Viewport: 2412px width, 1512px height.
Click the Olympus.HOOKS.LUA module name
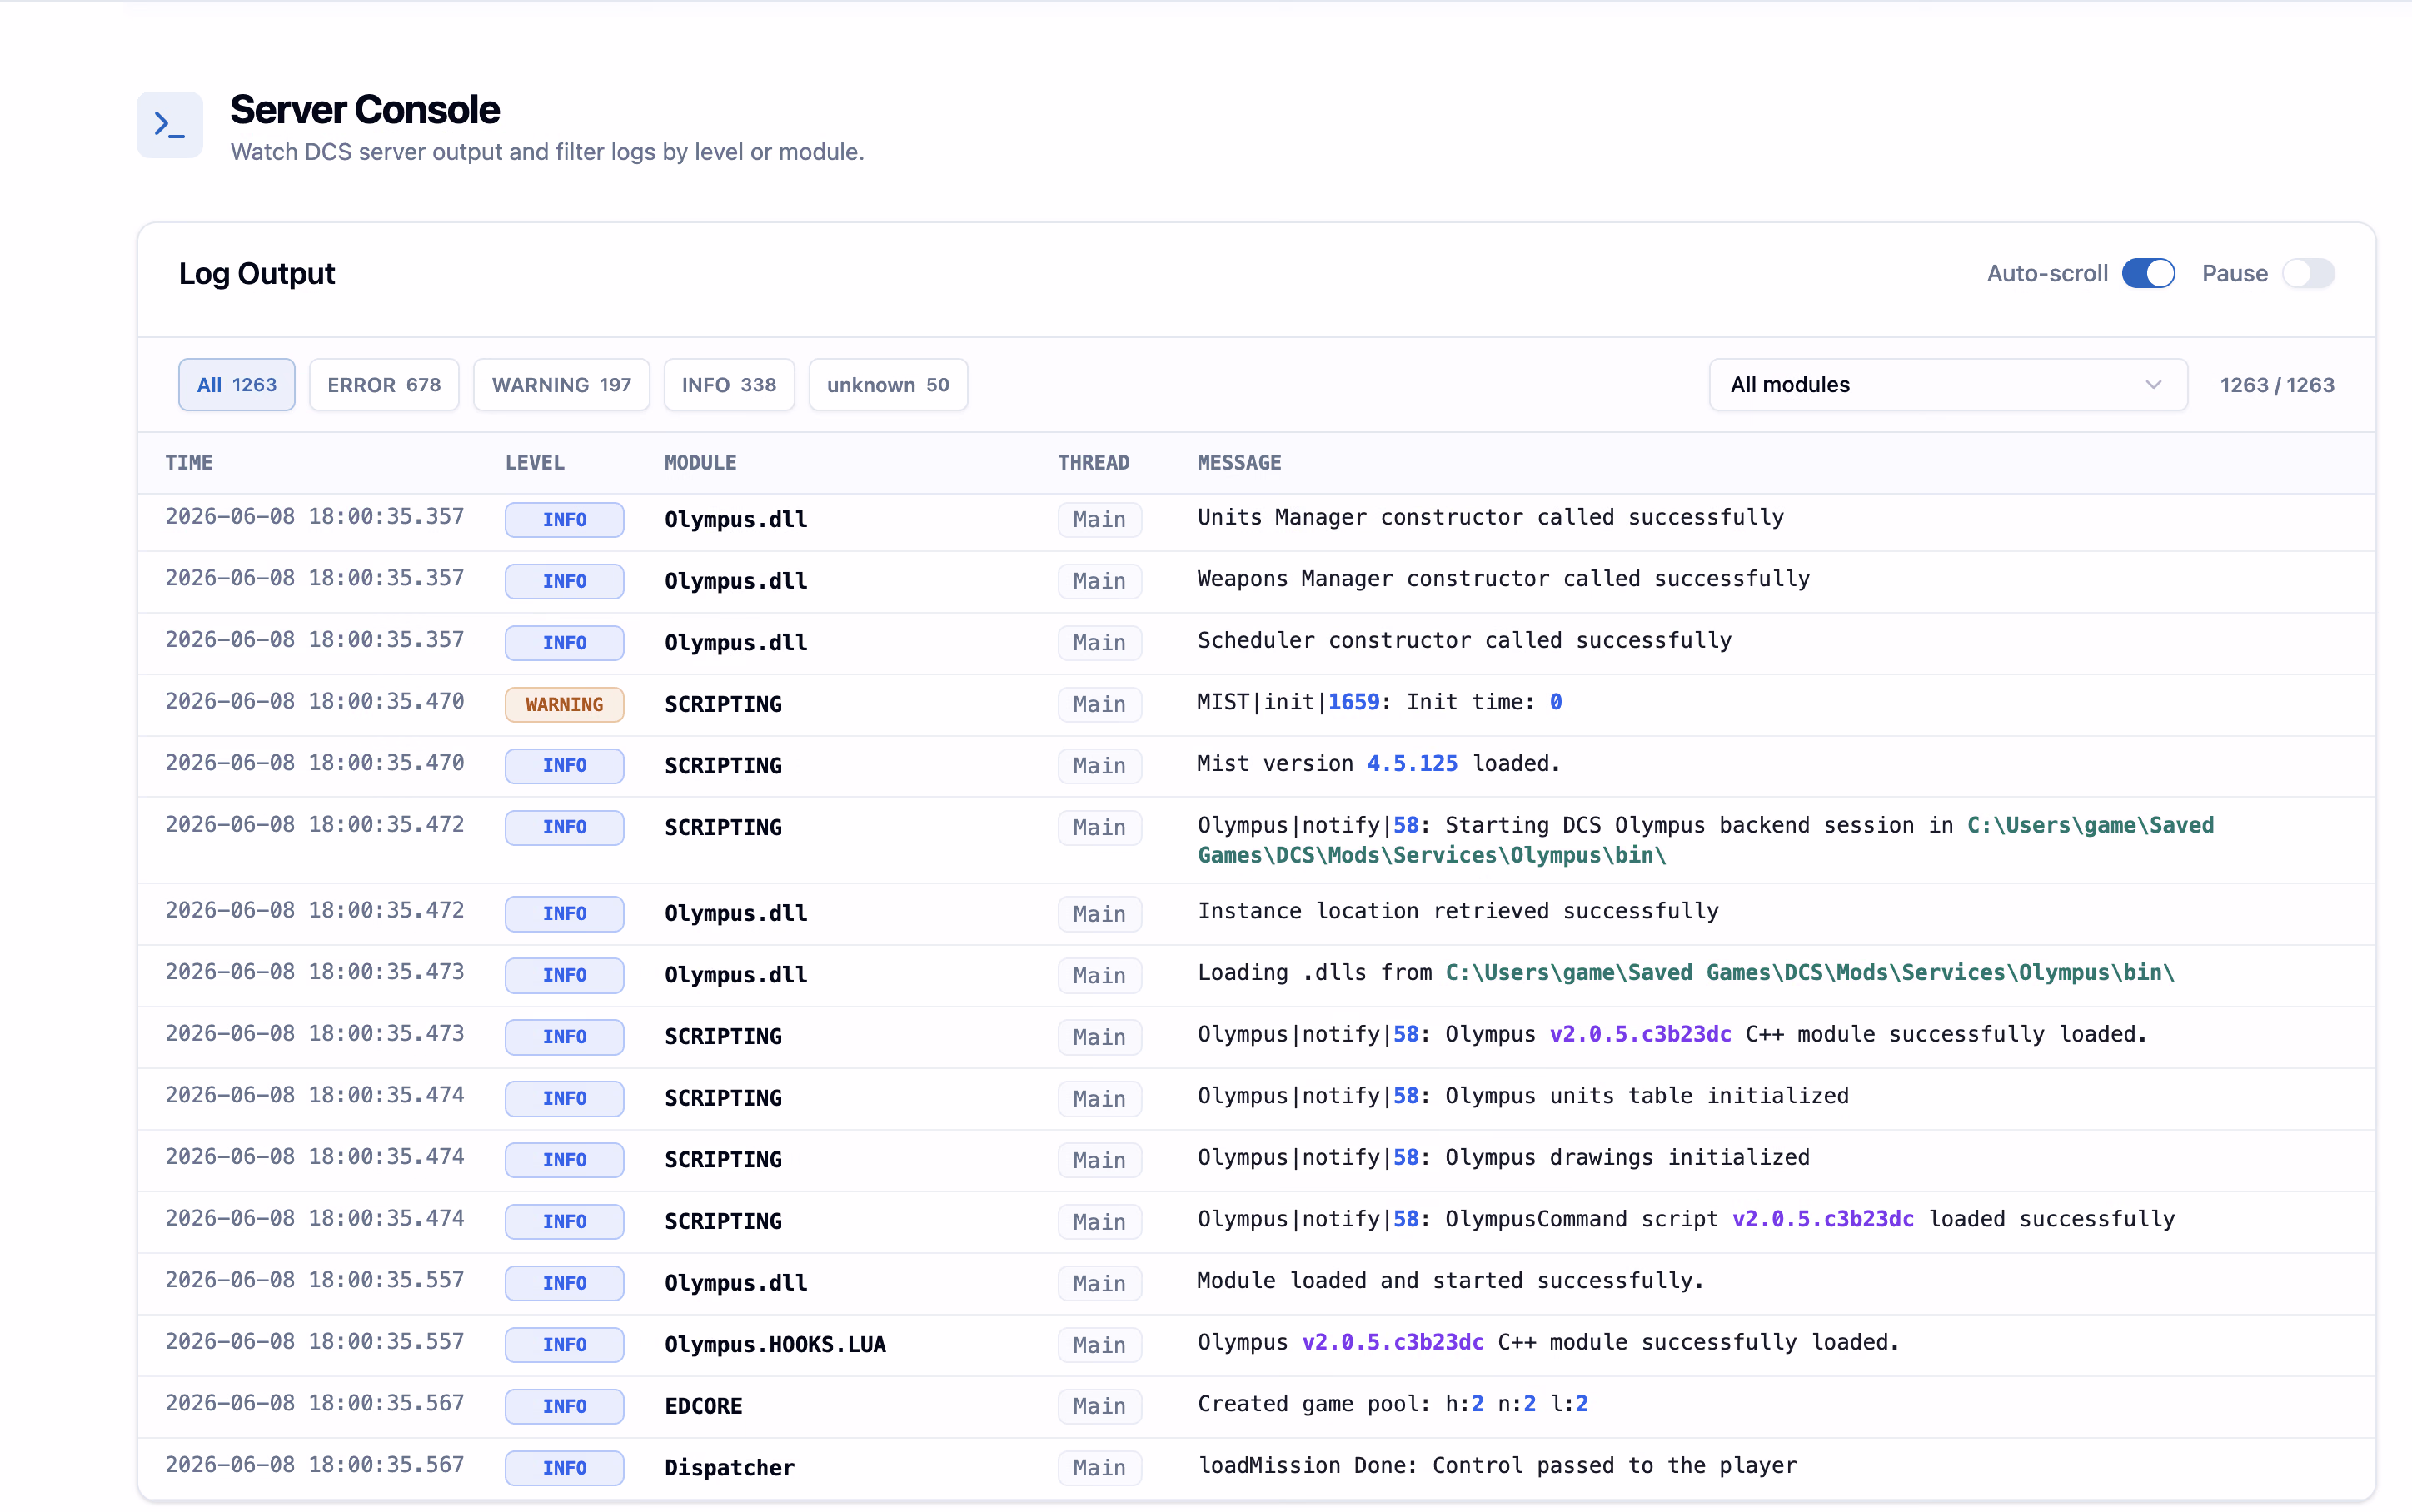pyautogui.click(x=775, y=1345)
